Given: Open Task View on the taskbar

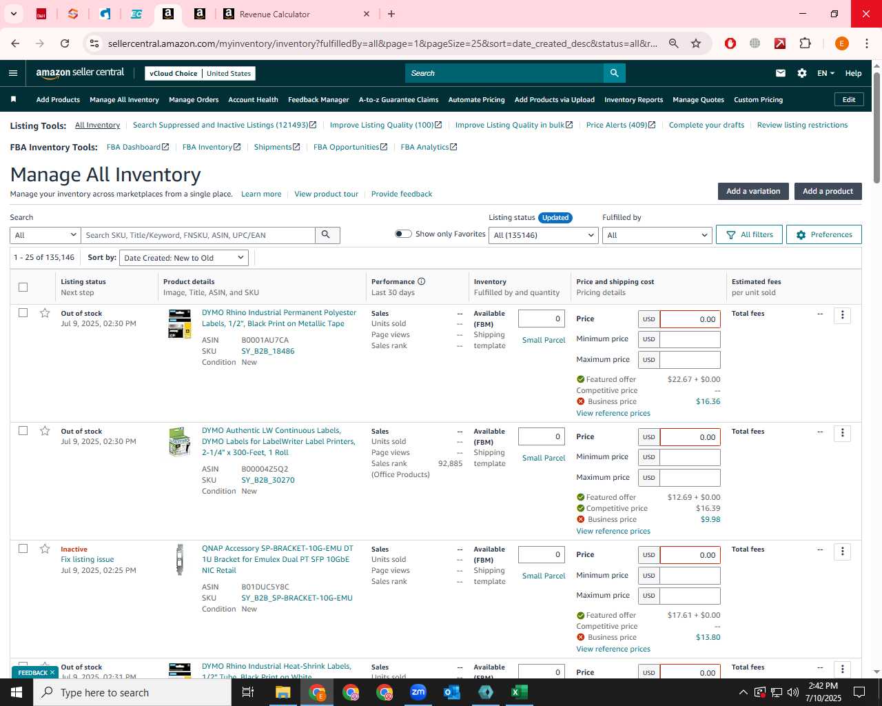Looking at the screenshot, I should click(x=248, y=692).
